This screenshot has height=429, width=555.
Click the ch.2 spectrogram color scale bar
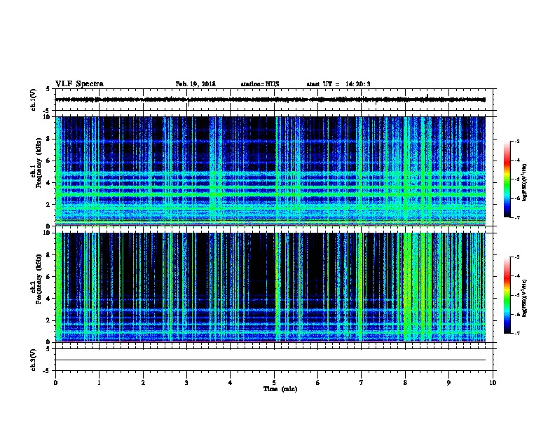point(507,295)
